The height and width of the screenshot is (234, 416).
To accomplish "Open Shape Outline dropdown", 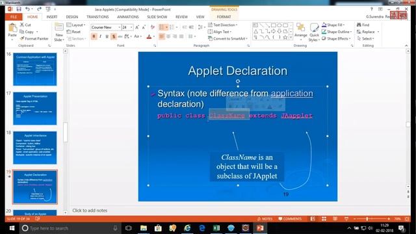I will click(337, 32).
